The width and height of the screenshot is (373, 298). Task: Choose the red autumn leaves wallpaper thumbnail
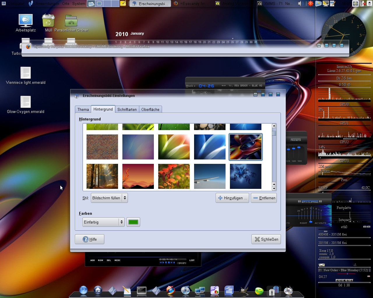(x=174, y=176)
